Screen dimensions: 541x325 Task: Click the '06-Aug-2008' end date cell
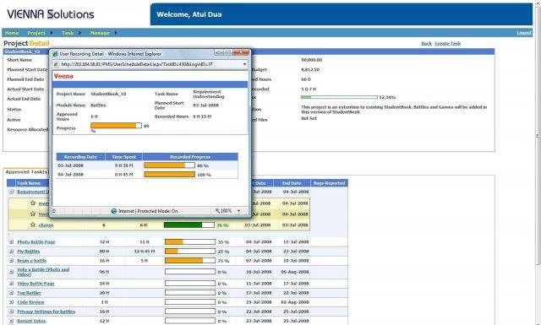(x=295, y=272)
